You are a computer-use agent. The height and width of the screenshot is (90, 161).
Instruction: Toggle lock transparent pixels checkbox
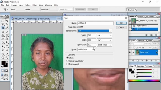tap(134, 47)
